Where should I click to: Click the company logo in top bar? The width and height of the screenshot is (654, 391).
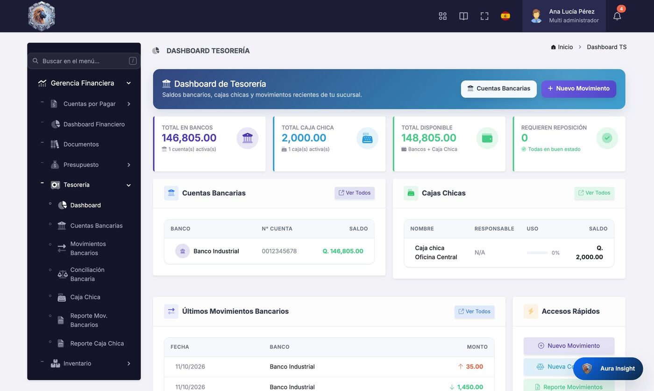tap(42, 16)
